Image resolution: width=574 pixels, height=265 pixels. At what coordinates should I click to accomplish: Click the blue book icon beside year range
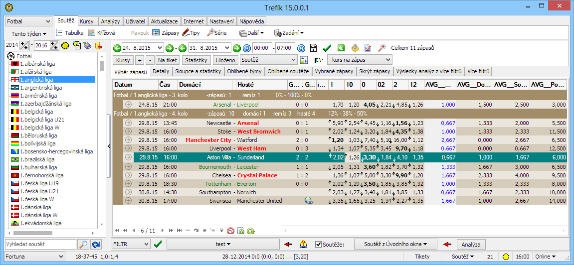click(87, 45)
